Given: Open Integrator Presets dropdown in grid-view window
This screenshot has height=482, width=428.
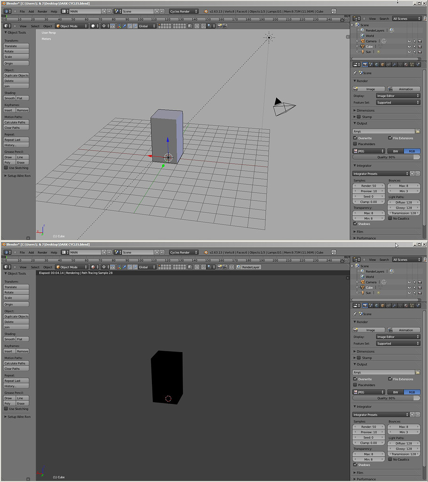Looking at the screenshot, I should point(380,174).
